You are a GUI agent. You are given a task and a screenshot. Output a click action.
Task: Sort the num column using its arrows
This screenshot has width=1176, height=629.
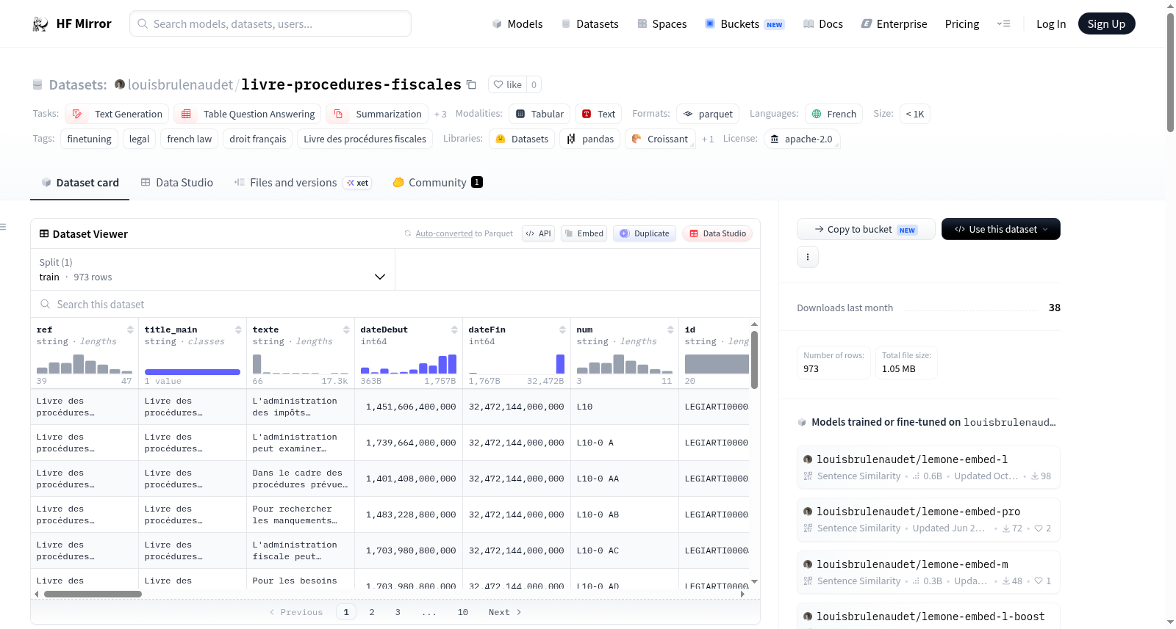pos(670,330)
